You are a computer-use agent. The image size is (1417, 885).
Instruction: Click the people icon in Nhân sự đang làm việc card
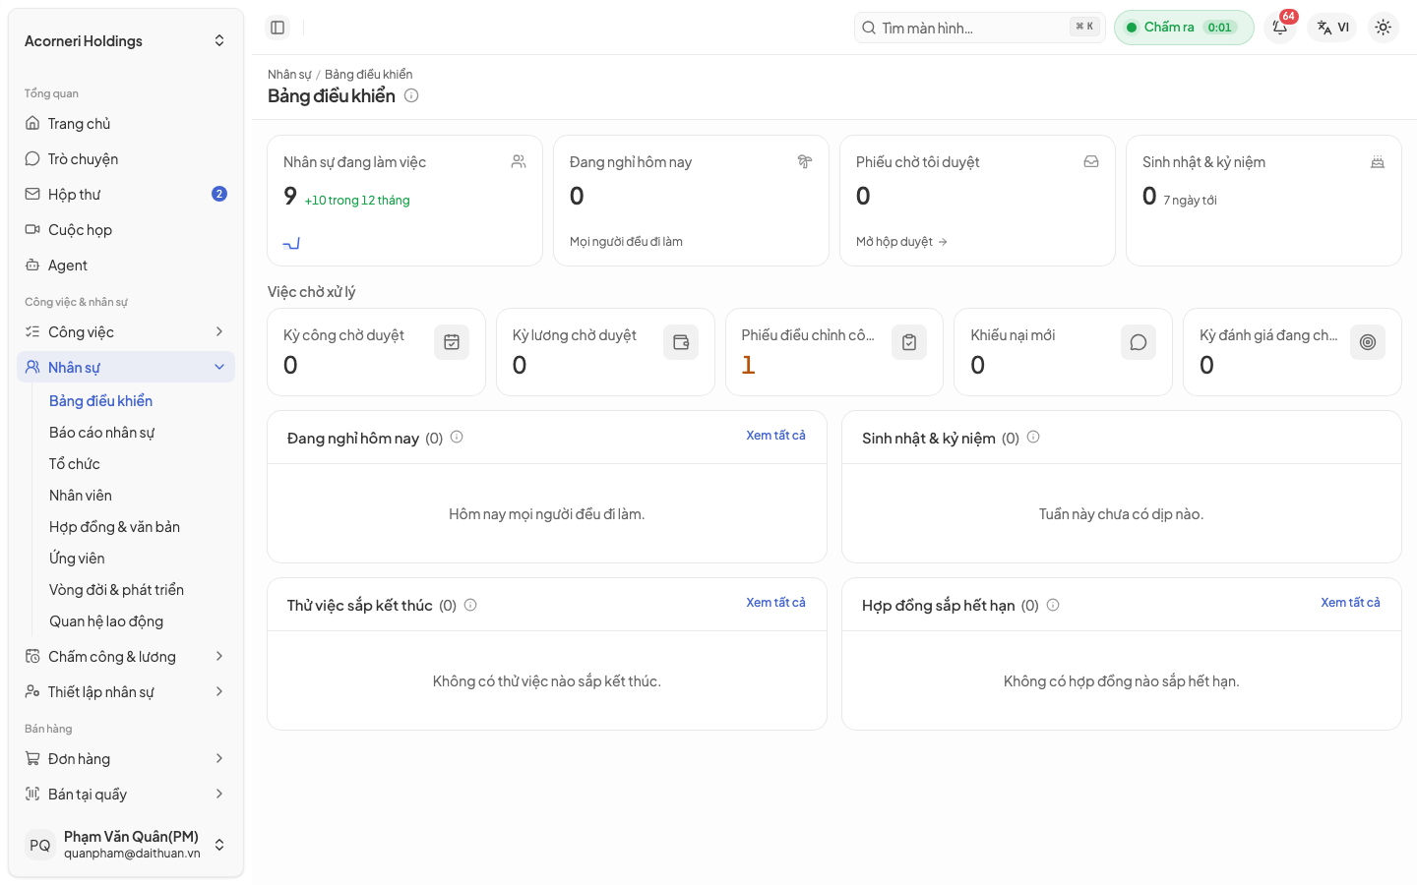point(519,161)
